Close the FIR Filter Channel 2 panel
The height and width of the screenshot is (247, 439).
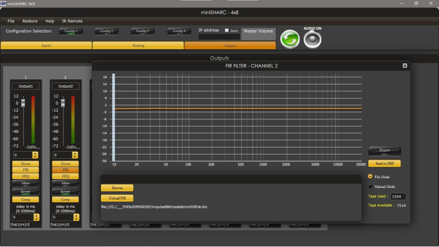coord(404,65)
